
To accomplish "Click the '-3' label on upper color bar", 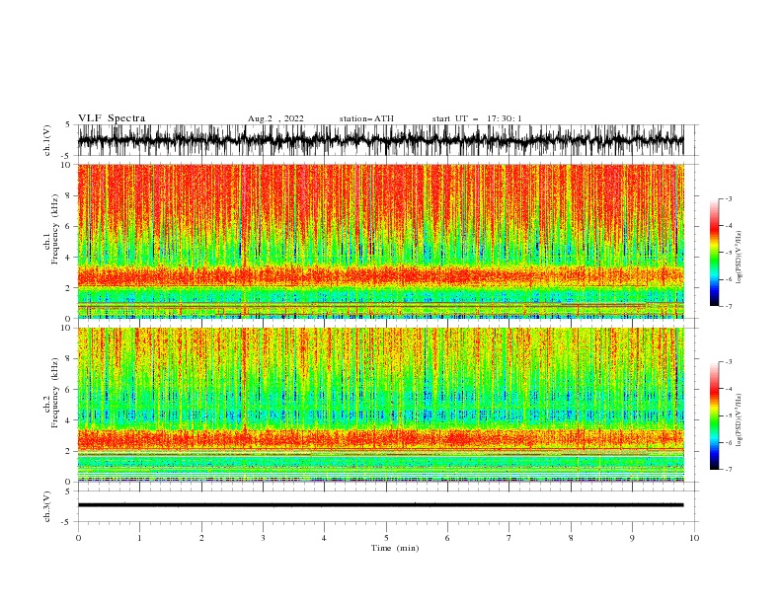I will tap(728, 198).
